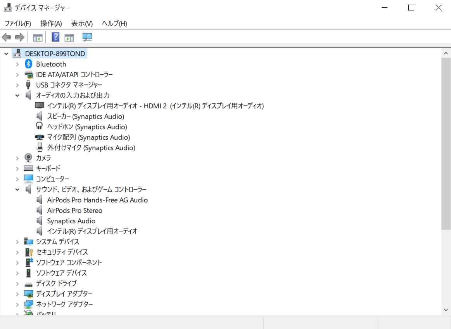Select AirPods Pro Hands-Free AG Audio
451x329 pixels.
(x=97, y=200)
